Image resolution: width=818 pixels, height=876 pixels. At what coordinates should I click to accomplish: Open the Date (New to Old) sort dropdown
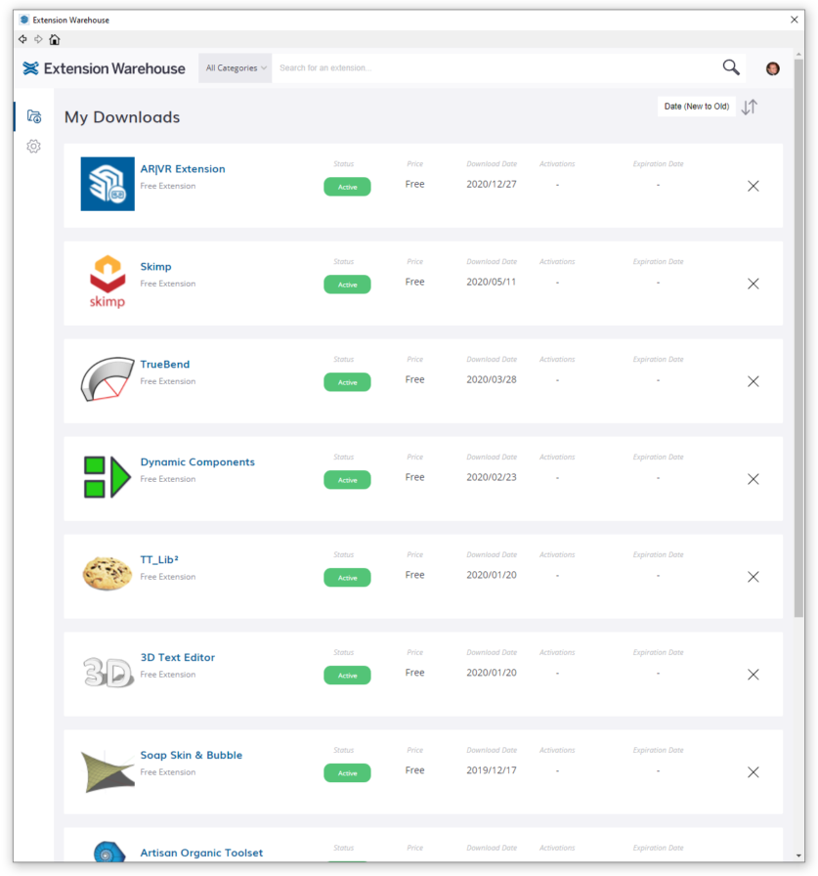pyautogui.click(x=696, y=107)
